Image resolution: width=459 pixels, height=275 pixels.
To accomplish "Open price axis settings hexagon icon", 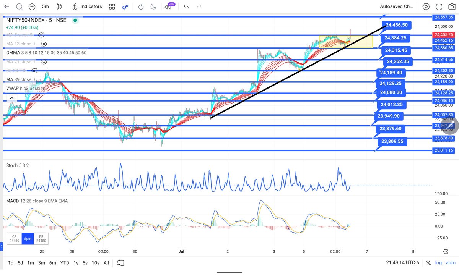I will tap(446, 251).
